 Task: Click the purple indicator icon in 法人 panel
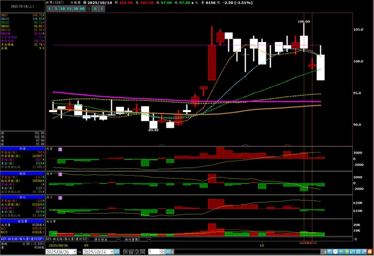(x=60, y=198)
